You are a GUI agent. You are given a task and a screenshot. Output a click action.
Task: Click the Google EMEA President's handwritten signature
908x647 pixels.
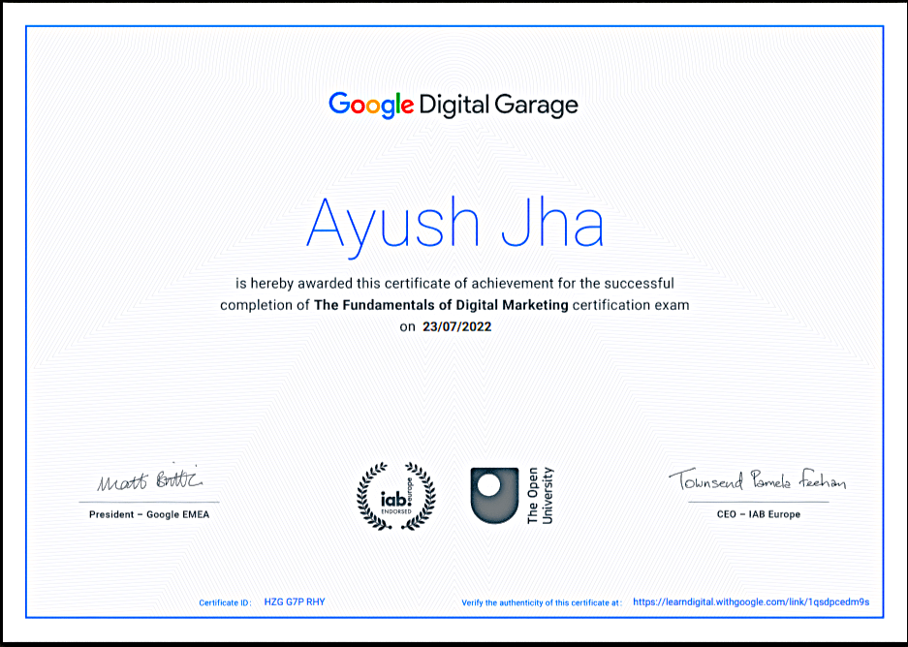148,481
